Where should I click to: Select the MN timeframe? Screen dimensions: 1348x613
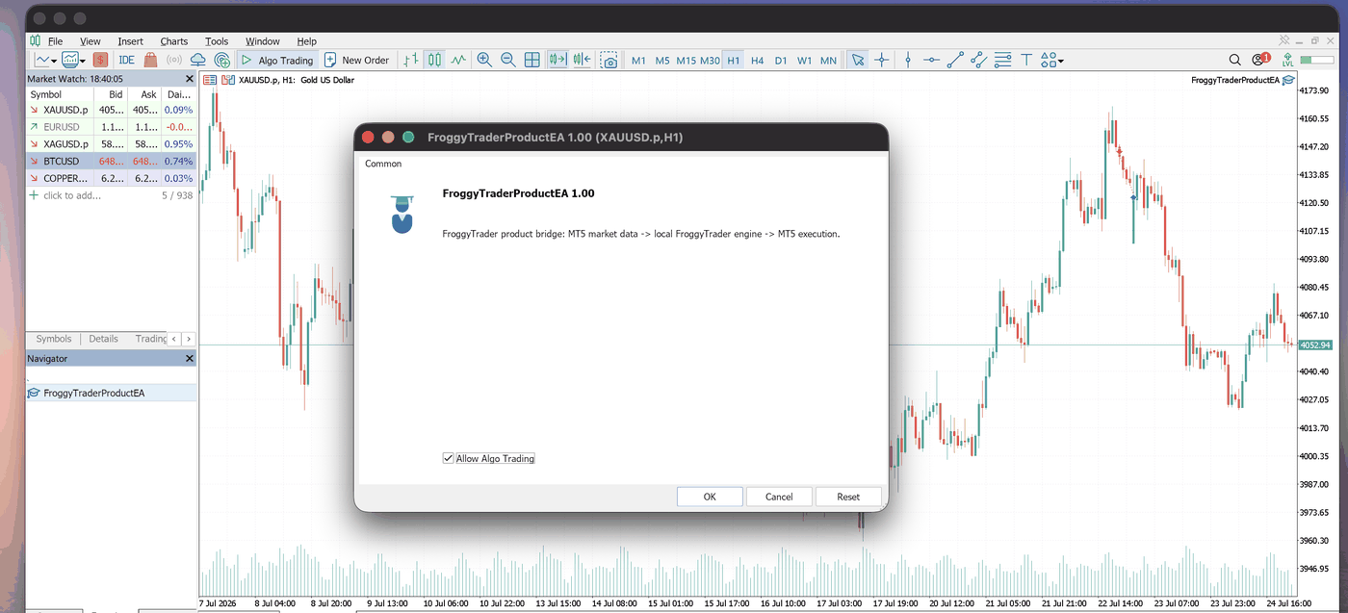(828, 60)
